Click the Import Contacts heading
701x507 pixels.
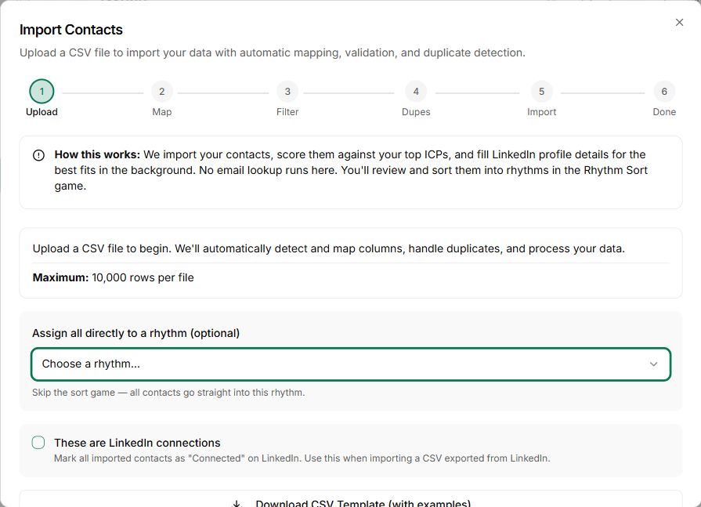(x=71, y=30)
